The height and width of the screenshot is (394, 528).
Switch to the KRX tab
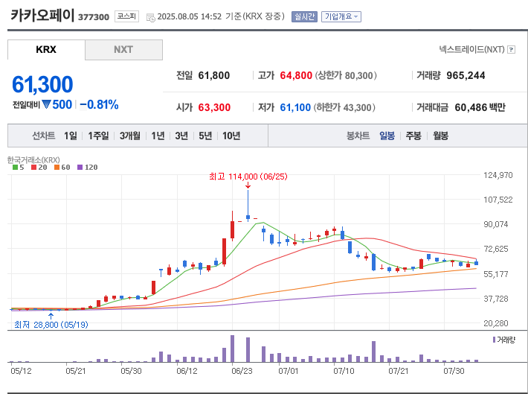tap(46, 50)
